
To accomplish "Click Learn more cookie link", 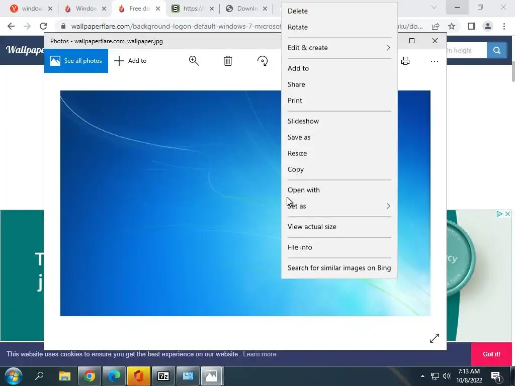I will click(260, 354).
